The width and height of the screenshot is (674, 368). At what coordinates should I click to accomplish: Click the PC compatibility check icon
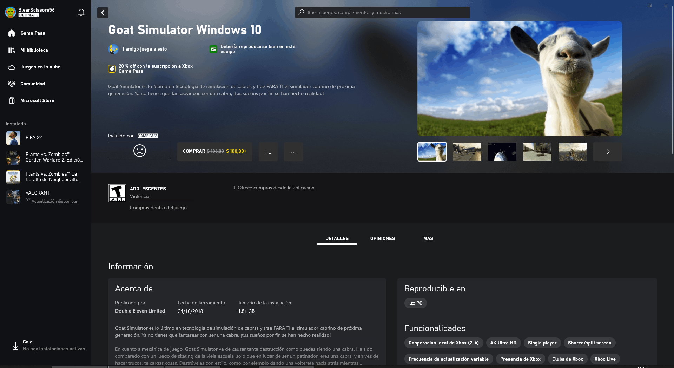pos(213,49)
